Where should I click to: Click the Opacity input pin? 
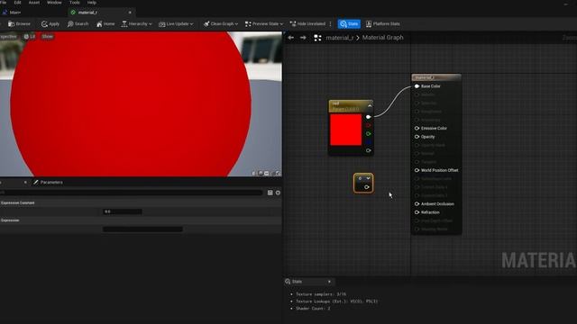[417, 137]
